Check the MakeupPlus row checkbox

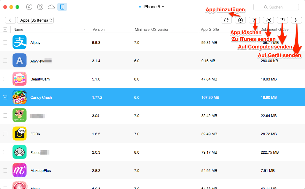5,170
